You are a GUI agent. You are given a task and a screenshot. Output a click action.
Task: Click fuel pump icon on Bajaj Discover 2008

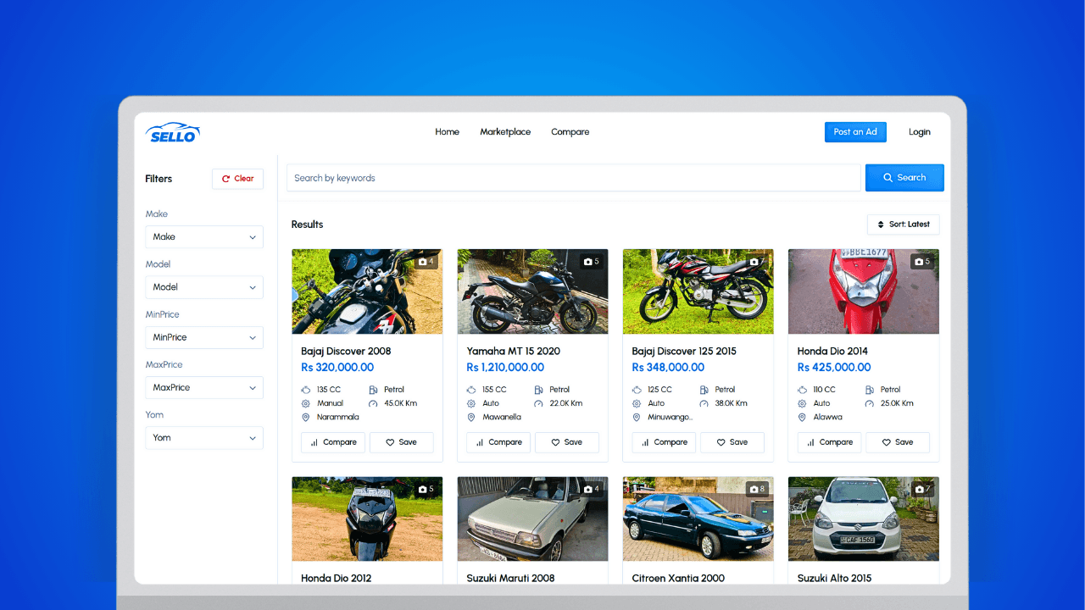pos(373,390)
